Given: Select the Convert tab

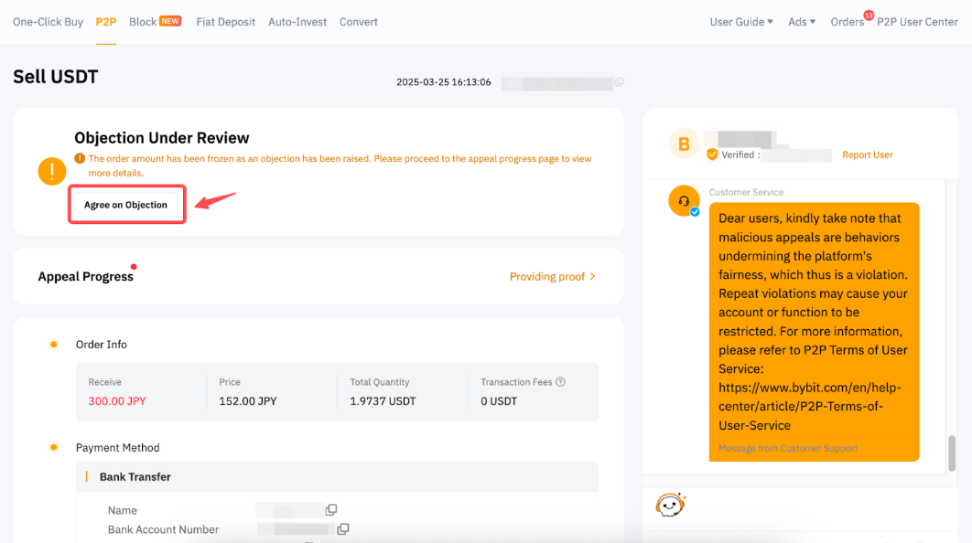Looking at the screenshot, I should (x=358, y=22).
